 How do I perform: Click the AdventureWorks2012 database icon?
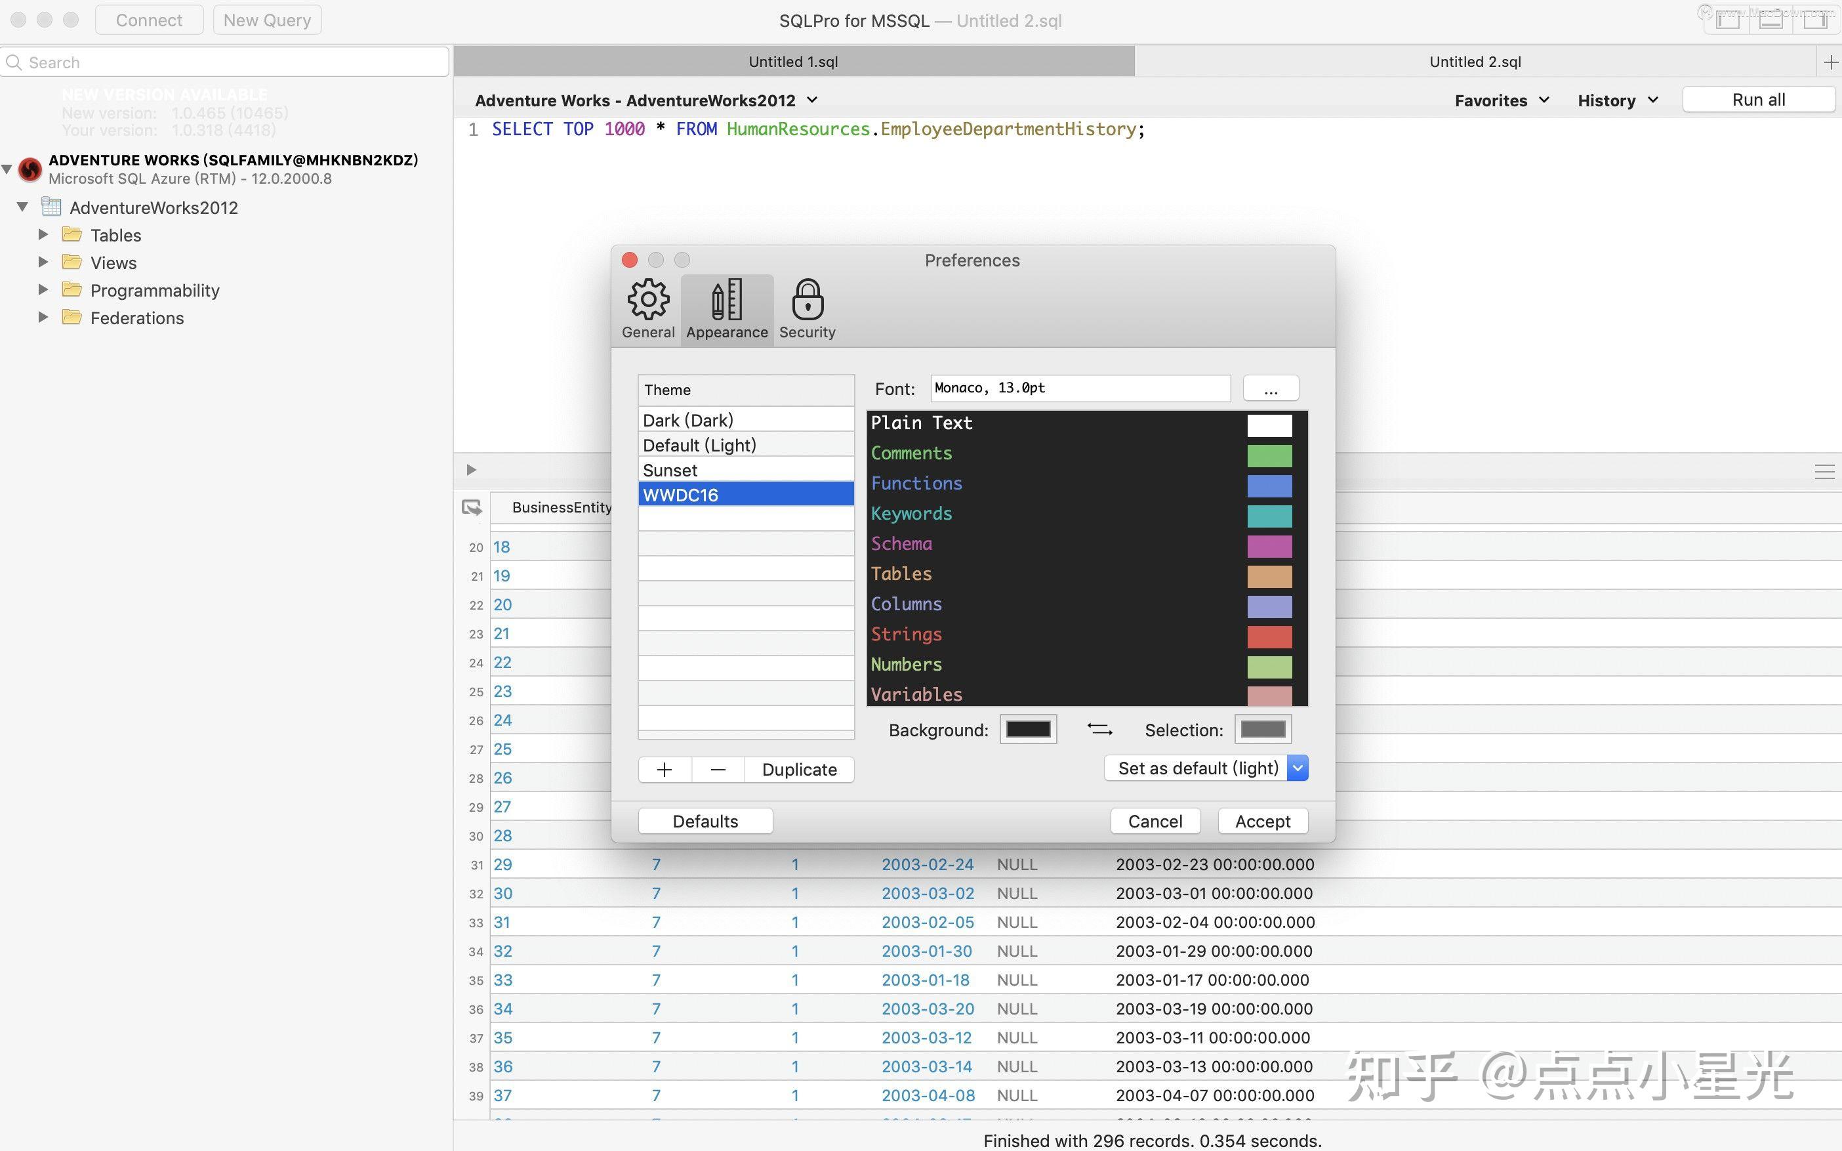[x=51, y=206]
